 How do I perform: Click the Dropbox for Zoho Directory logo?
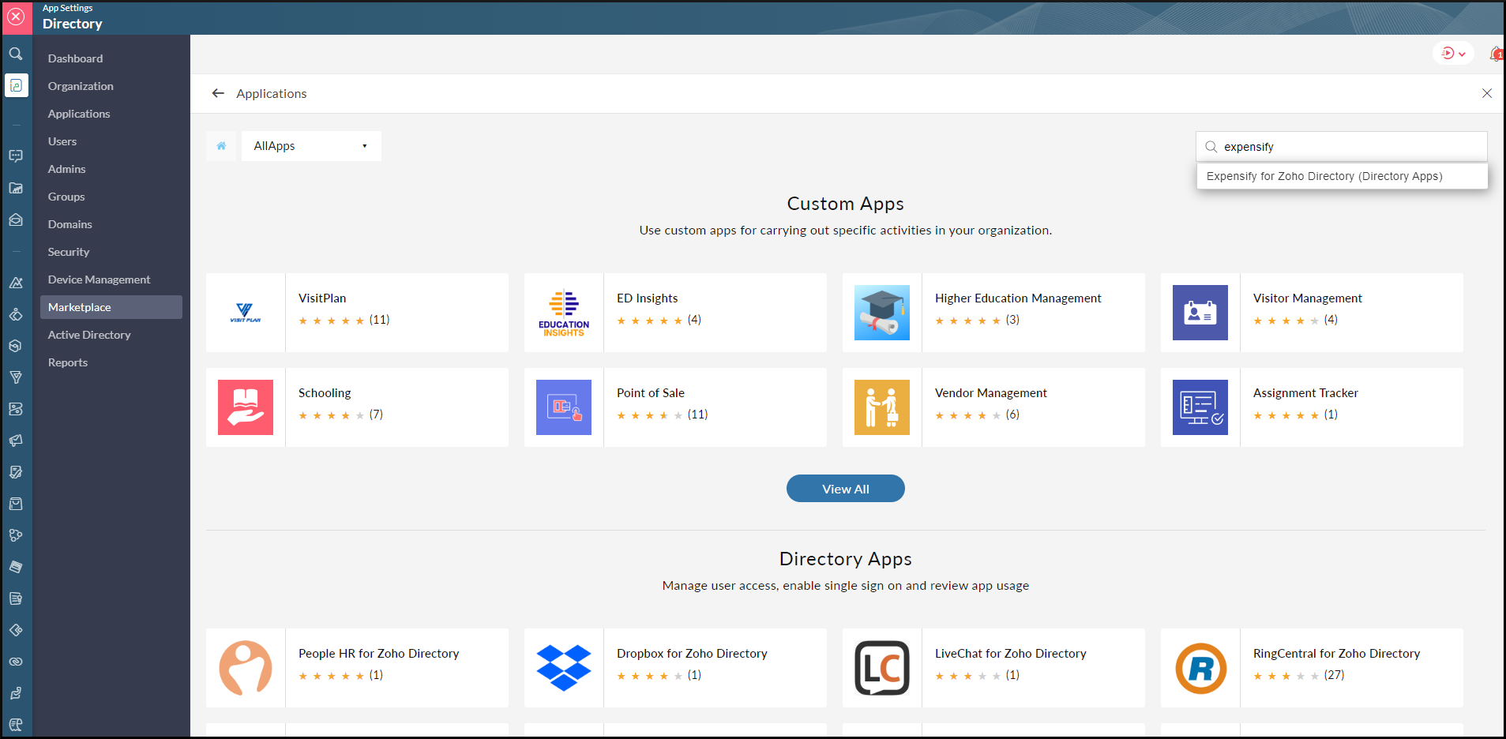563,667
